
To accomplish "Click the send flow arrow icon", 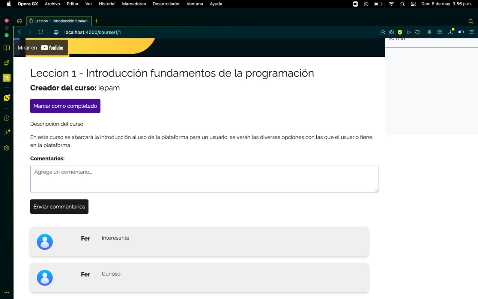I will (x=409, y=32).
